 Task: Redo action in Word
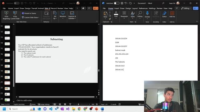click(x=131, y=3)
